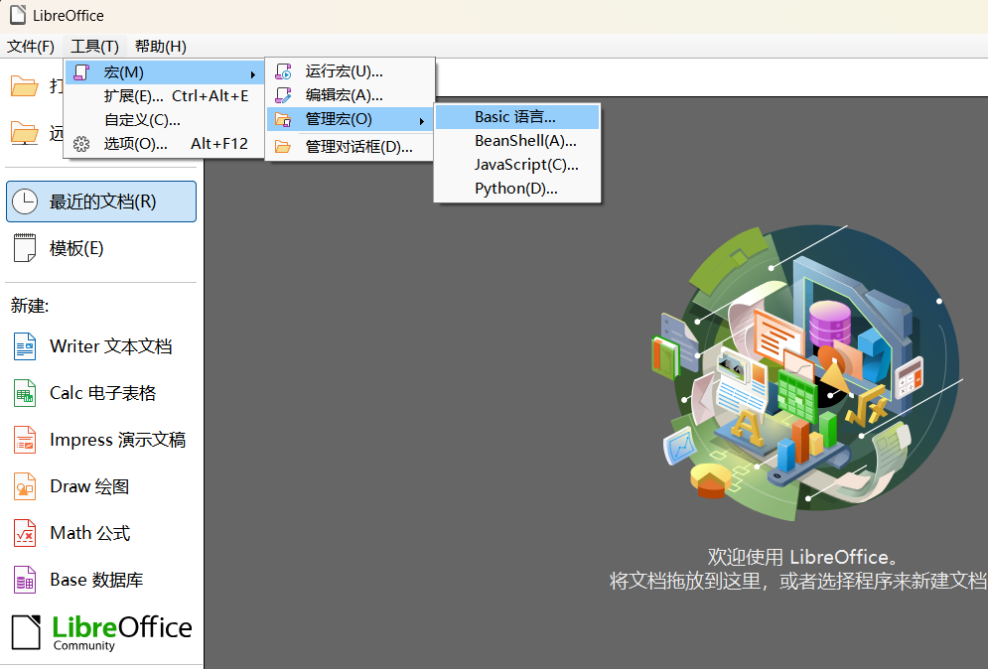Open the 文件 menu
Image resolution: width=988 pixels, height=669 pixels.
(x=31, y=46)
